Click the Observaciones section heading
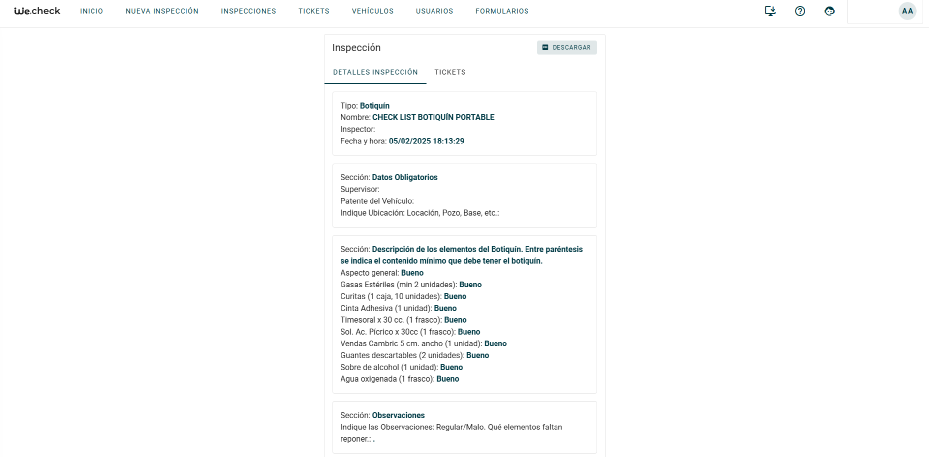Image resolution: width=929 pixels, height=457 pixels. 398,415
